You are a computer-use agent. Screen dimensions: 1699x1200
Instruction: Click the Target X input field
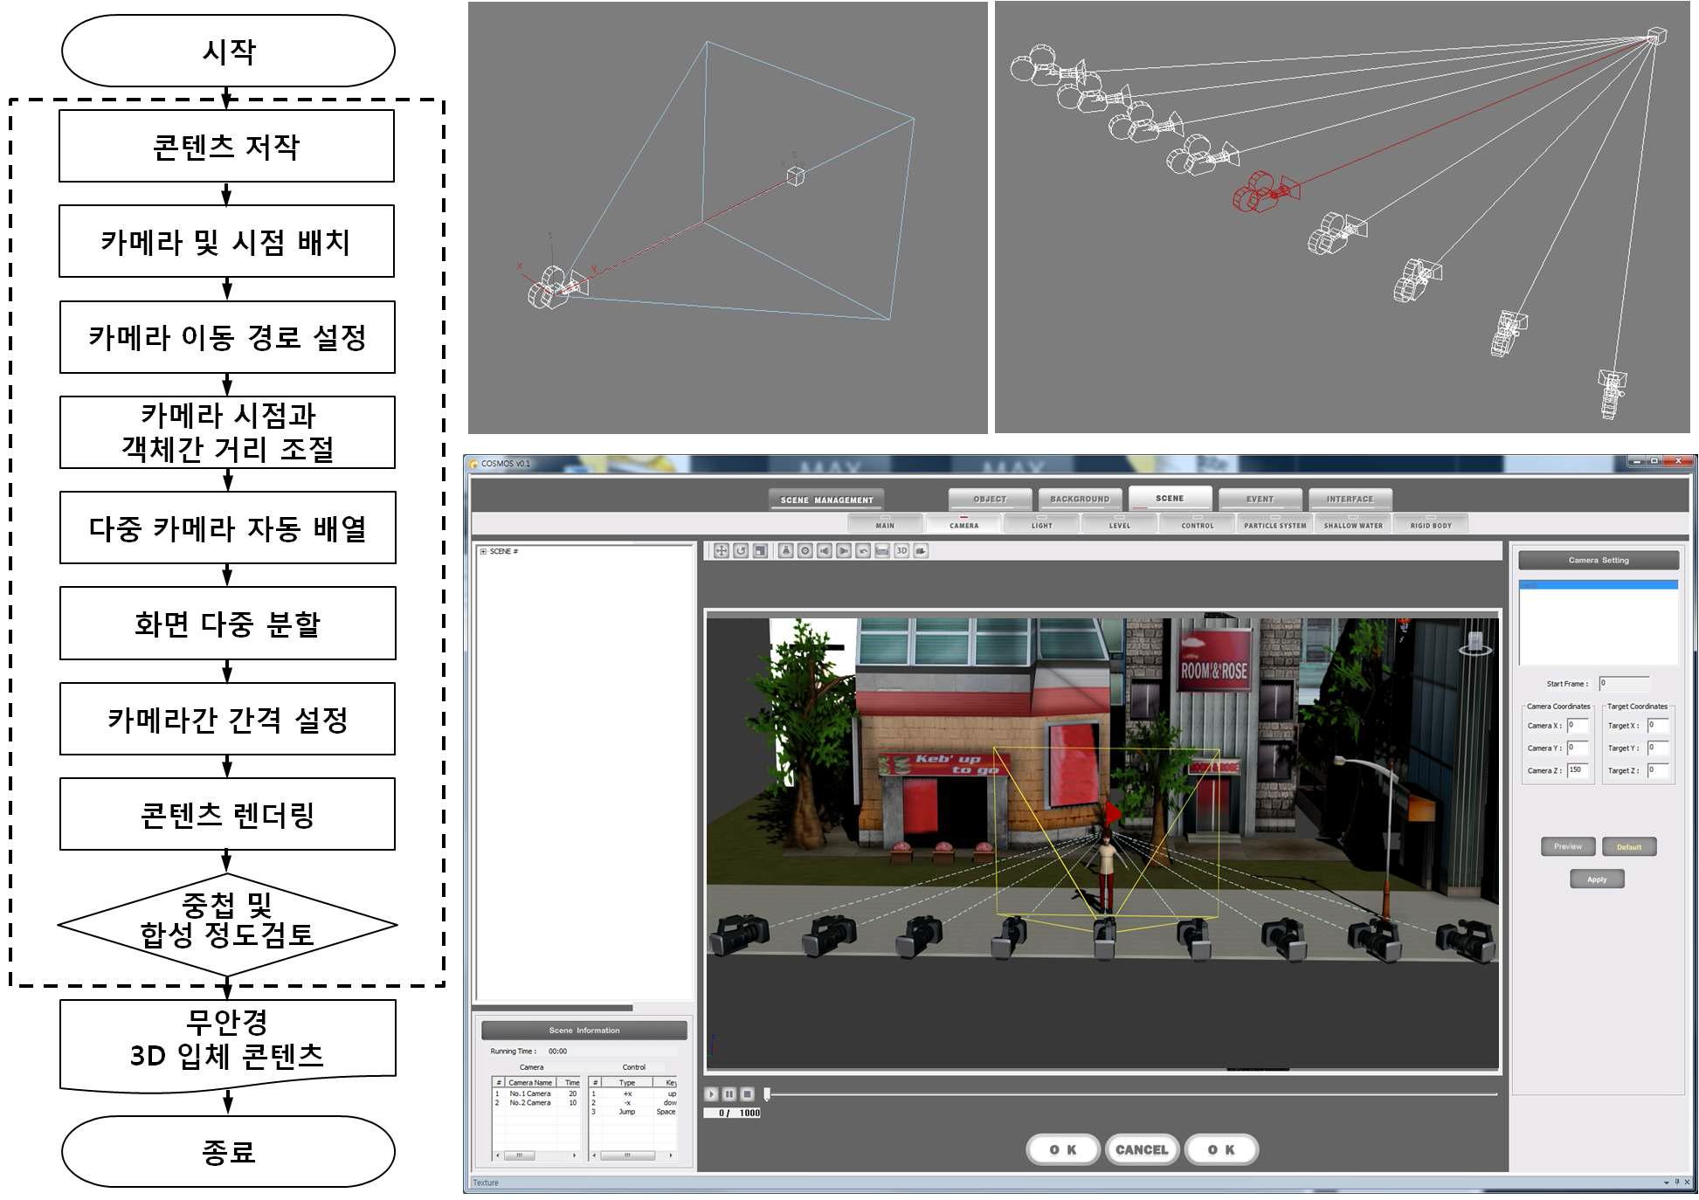(x=1658, y=725)
